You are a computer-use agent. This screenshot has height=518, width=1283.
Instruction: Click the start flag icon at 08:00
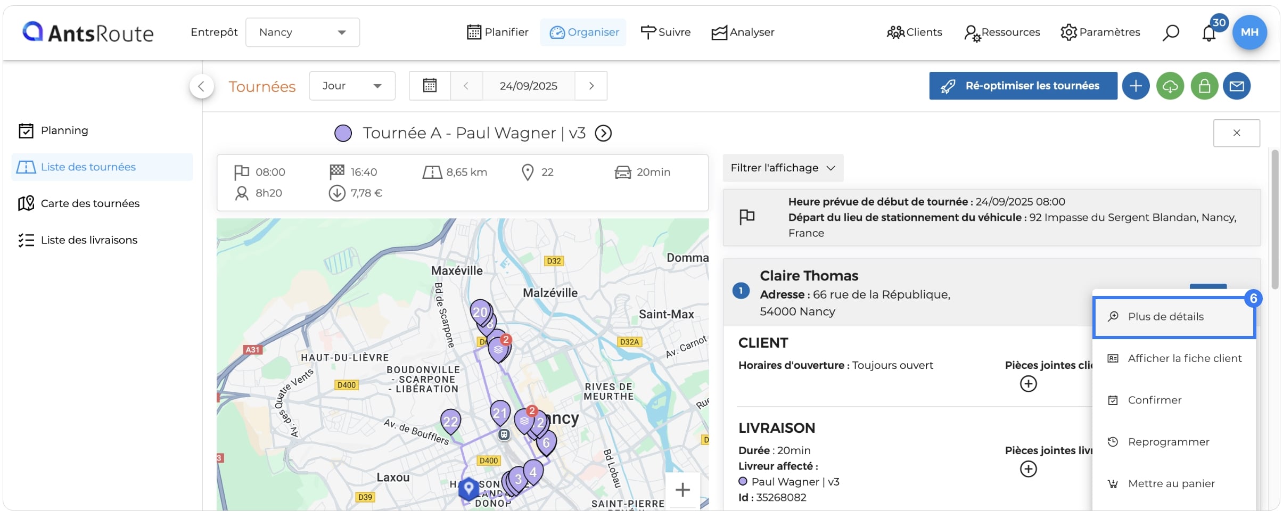click(x=242, y=172)
